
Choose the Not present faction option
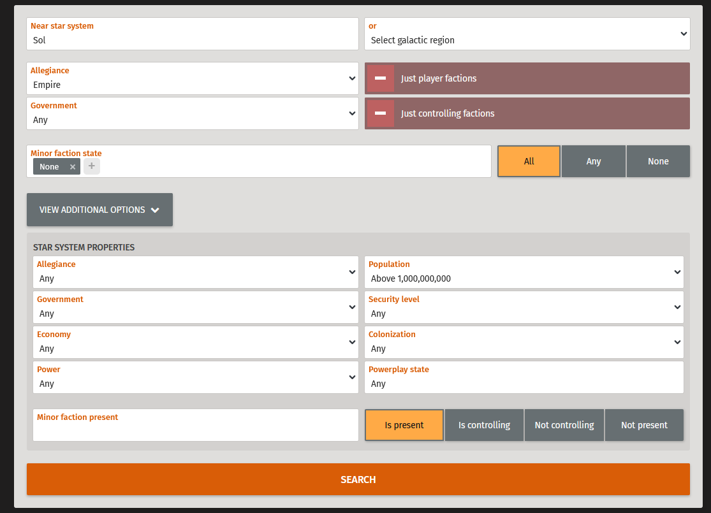coord(644,425)
